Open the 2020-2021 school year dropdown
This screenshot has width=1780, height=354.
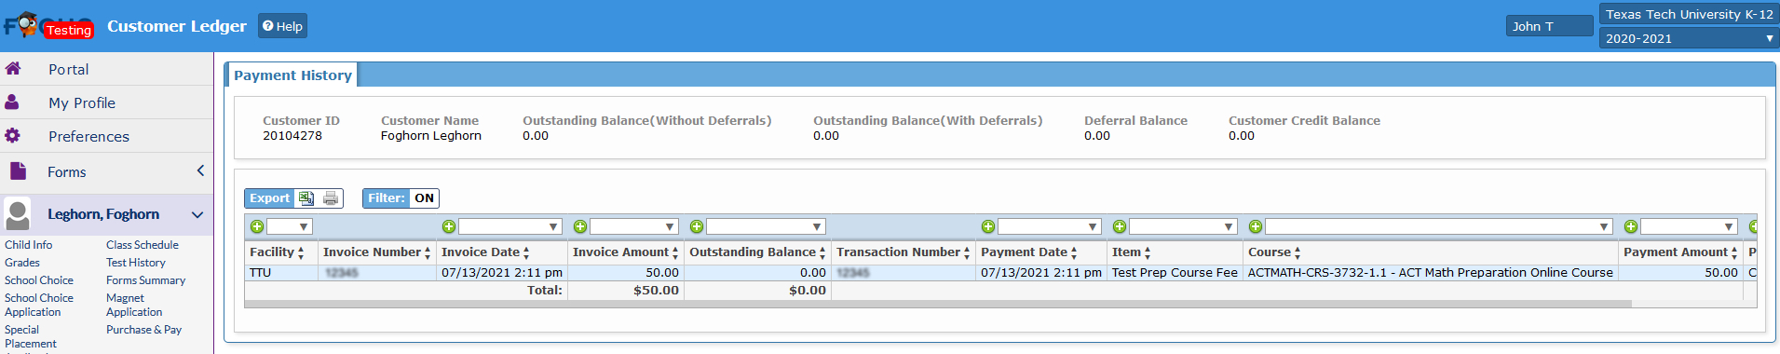pyautogui.click(x=1689, y=38)
